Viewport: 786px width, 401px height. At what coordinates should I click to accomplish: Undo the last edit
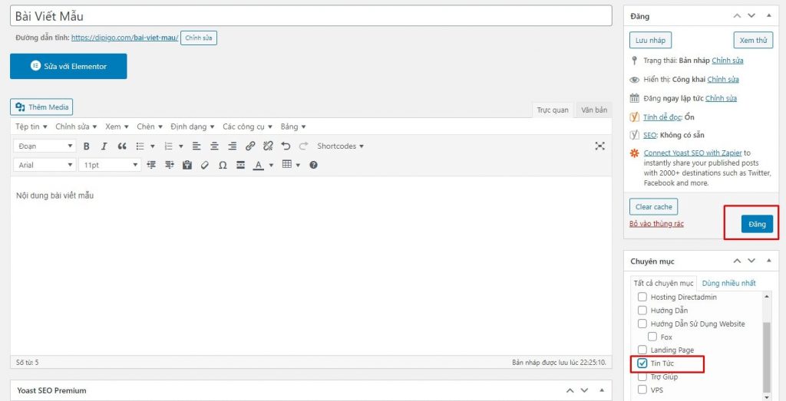coord(286,146)
